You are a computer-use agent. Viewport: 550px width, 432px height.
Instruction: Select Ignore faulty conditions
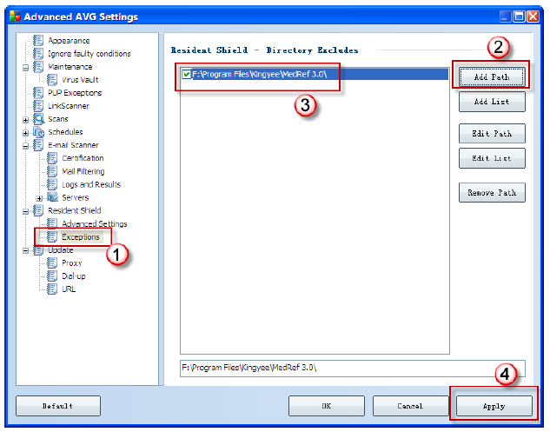tap(89, 54)
